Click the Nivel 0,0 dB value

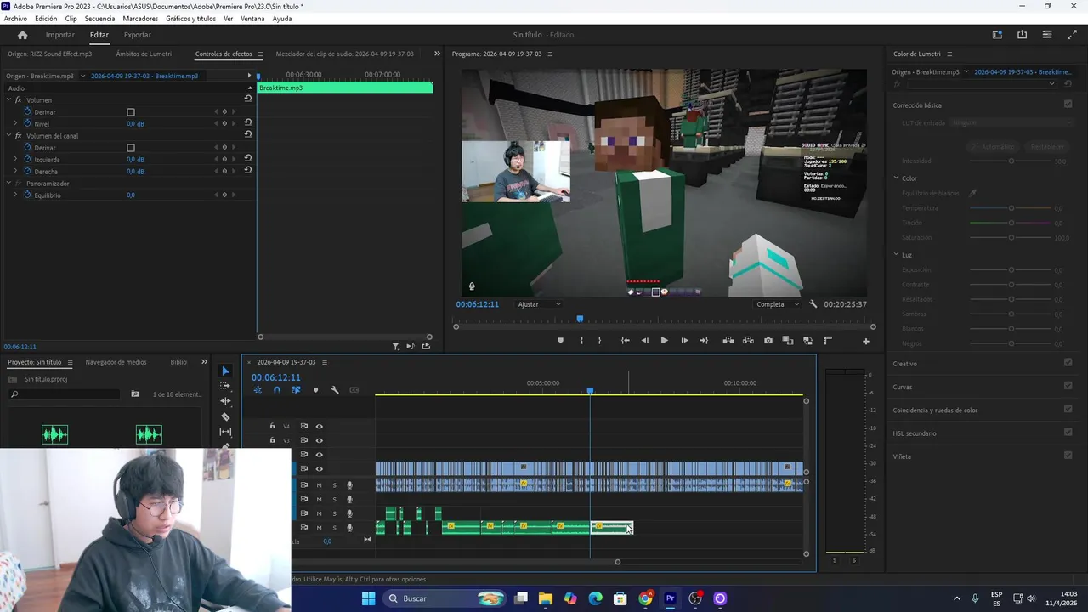pos(135,124)
